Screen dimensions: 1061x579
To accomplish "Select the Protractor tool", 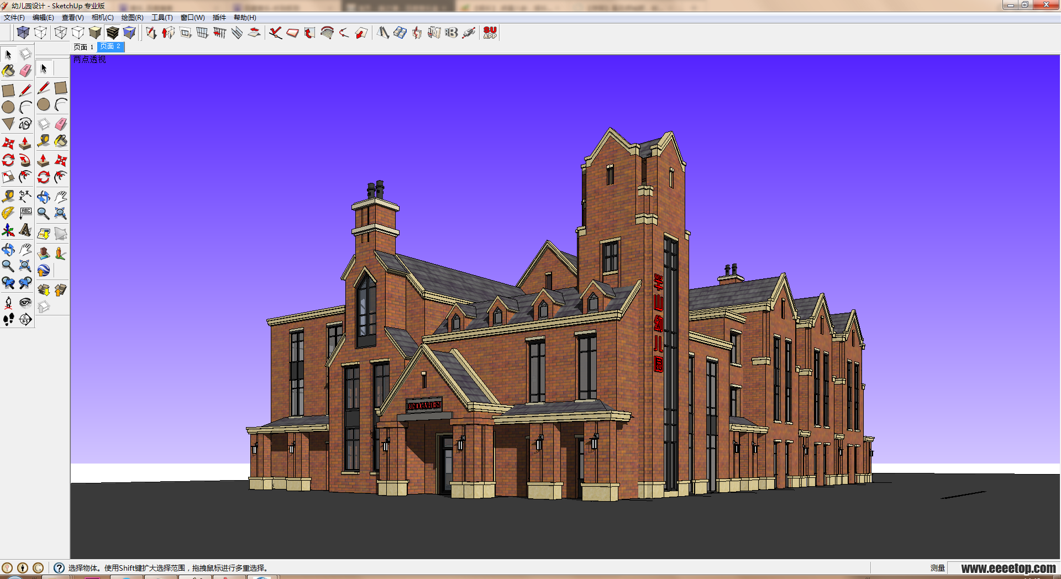I will (8, 213).
